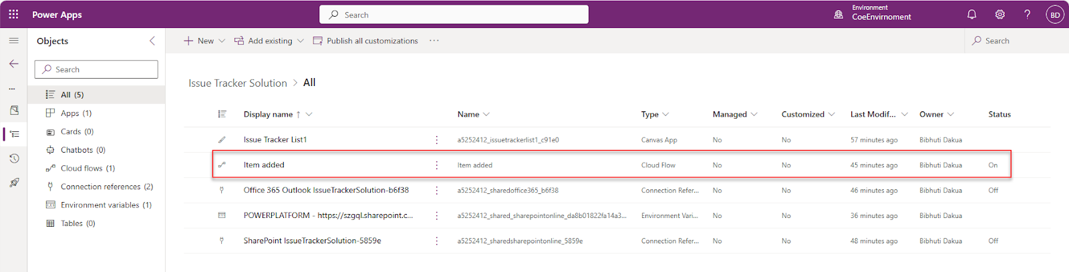The image size is (1069, 272).
Task: Click the list view icon in table header
Action: click(x=222, y=114)
